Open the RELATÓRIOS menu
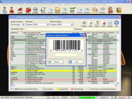 click(x=84, y=4)
